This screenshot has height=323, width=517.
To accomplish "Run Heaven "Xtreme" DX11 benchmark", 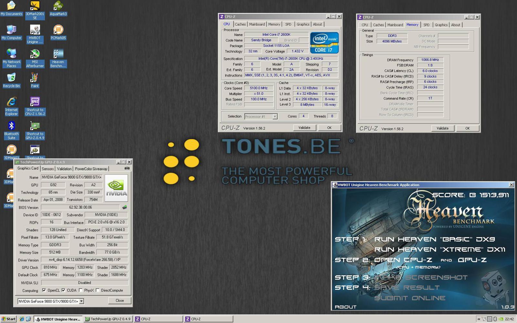I will coord(440,249).
